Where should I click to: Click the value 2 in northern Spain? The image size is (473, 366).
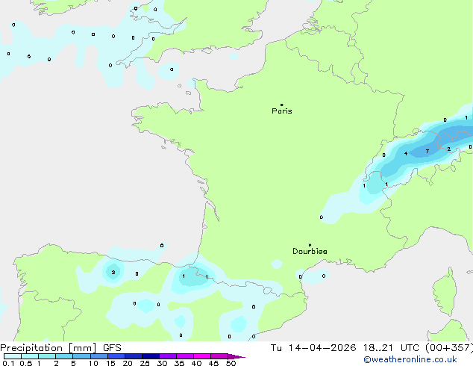pos(113,272)
